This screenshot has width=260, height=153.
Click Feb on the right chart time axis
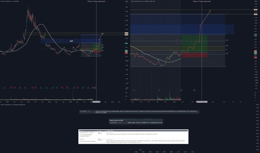point(182,102)
